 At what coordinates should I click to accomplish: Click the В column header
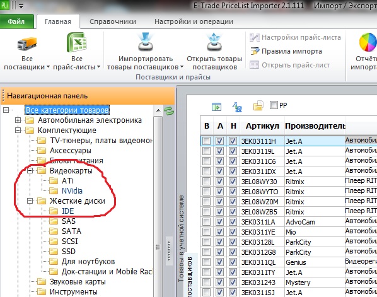207,125
